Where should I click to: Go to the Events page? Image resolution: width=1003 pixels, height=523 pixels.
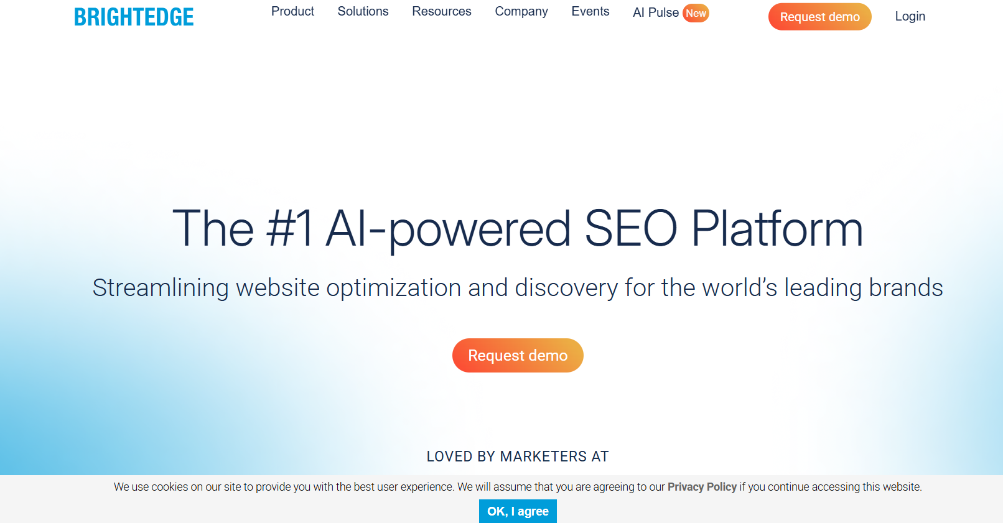(x=590, y=12)
